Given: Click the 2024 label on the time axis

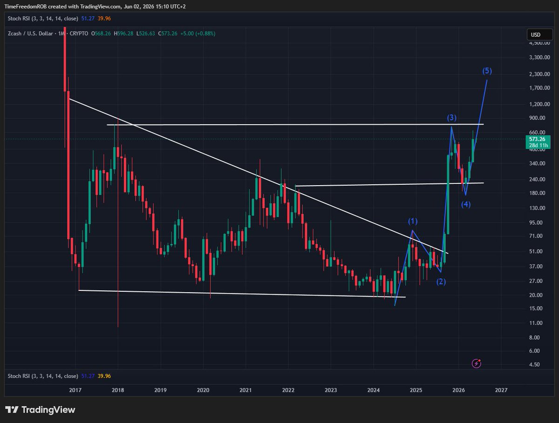Looking at the screenshot, I should [373, 390].
